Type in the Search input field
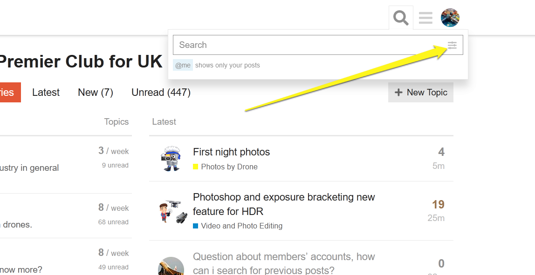Viewport: 535px width, 275px height. 308,45
